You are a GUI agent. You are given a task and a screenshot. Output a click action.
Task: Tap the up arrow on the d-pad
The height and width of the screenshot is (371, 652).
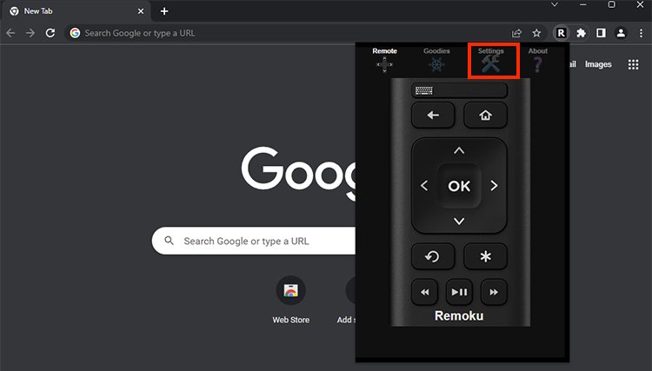(x=459, y=151)
